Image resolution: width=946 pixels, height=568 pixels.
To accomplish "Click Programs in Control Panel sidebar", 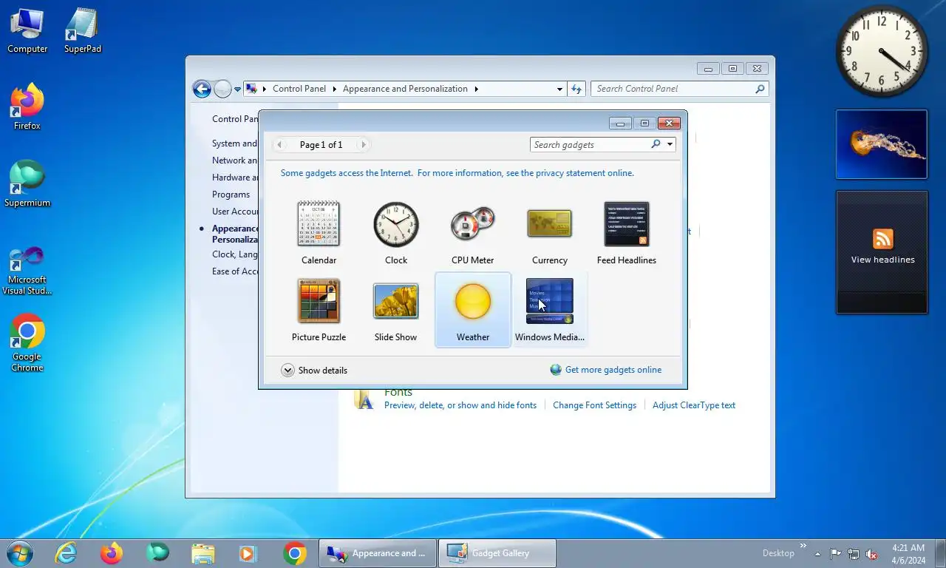I will click(x=231, y=195).
